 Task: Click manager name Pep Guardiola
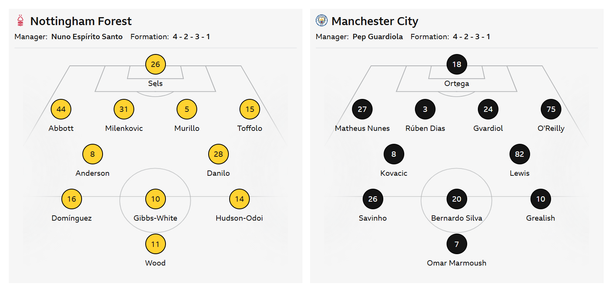(x=378, y=37)
